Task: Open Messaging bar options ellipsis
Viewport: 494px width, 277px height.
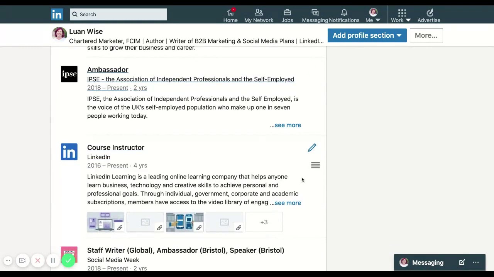Action: [476, 262]
